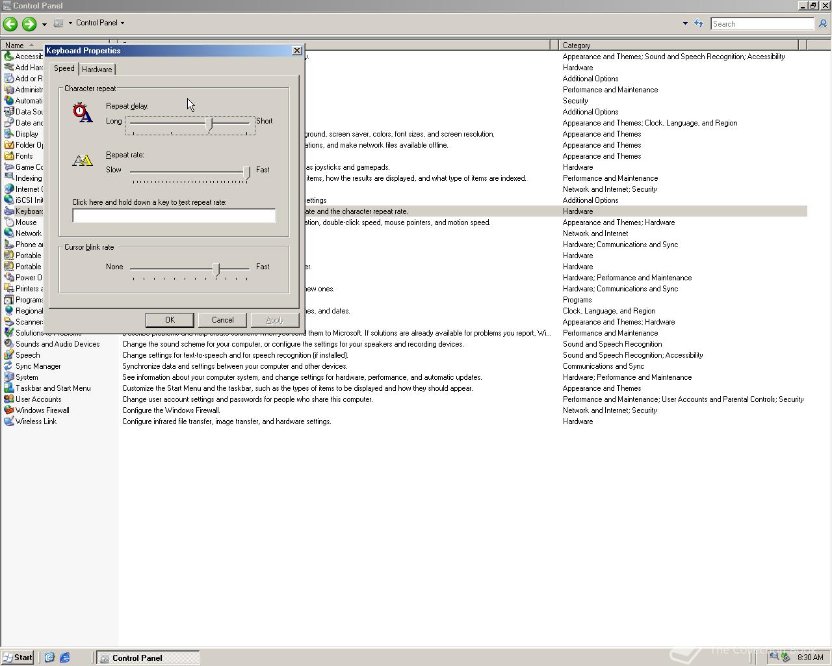The height and width of the screenshot is (666, 832).
Task: Select the iSCSI Initiator icon
Action: (8, 200)
